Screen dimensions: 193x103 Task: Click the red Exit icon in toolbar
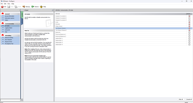point(2,7)
